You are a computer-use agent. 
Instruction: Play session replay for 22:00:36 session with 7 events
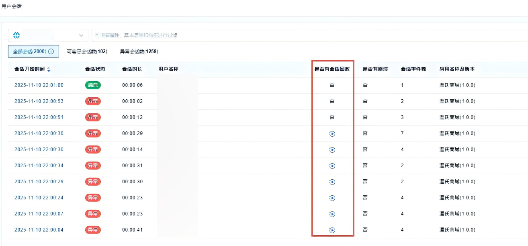click(x=332, y=133)
